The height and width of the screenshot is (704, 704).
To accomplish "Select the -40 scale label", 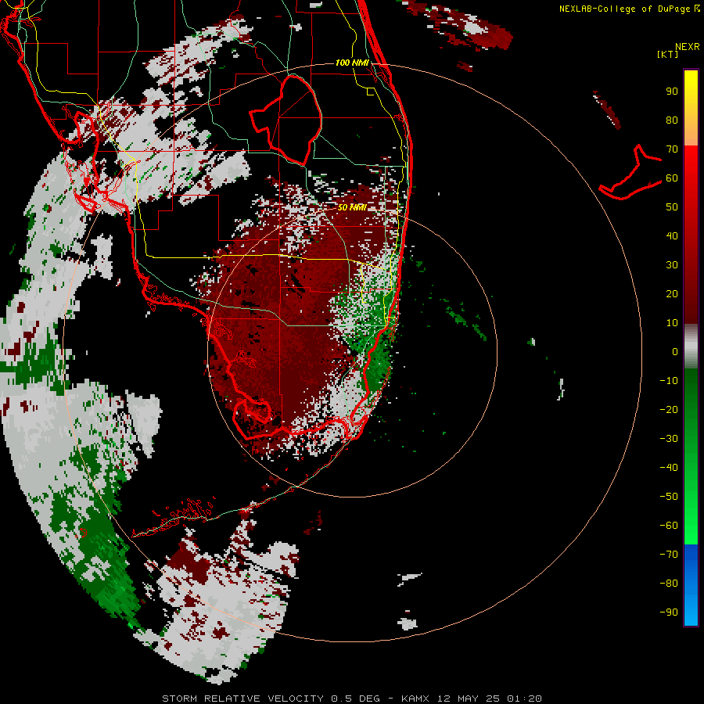I will coord(669,468).
